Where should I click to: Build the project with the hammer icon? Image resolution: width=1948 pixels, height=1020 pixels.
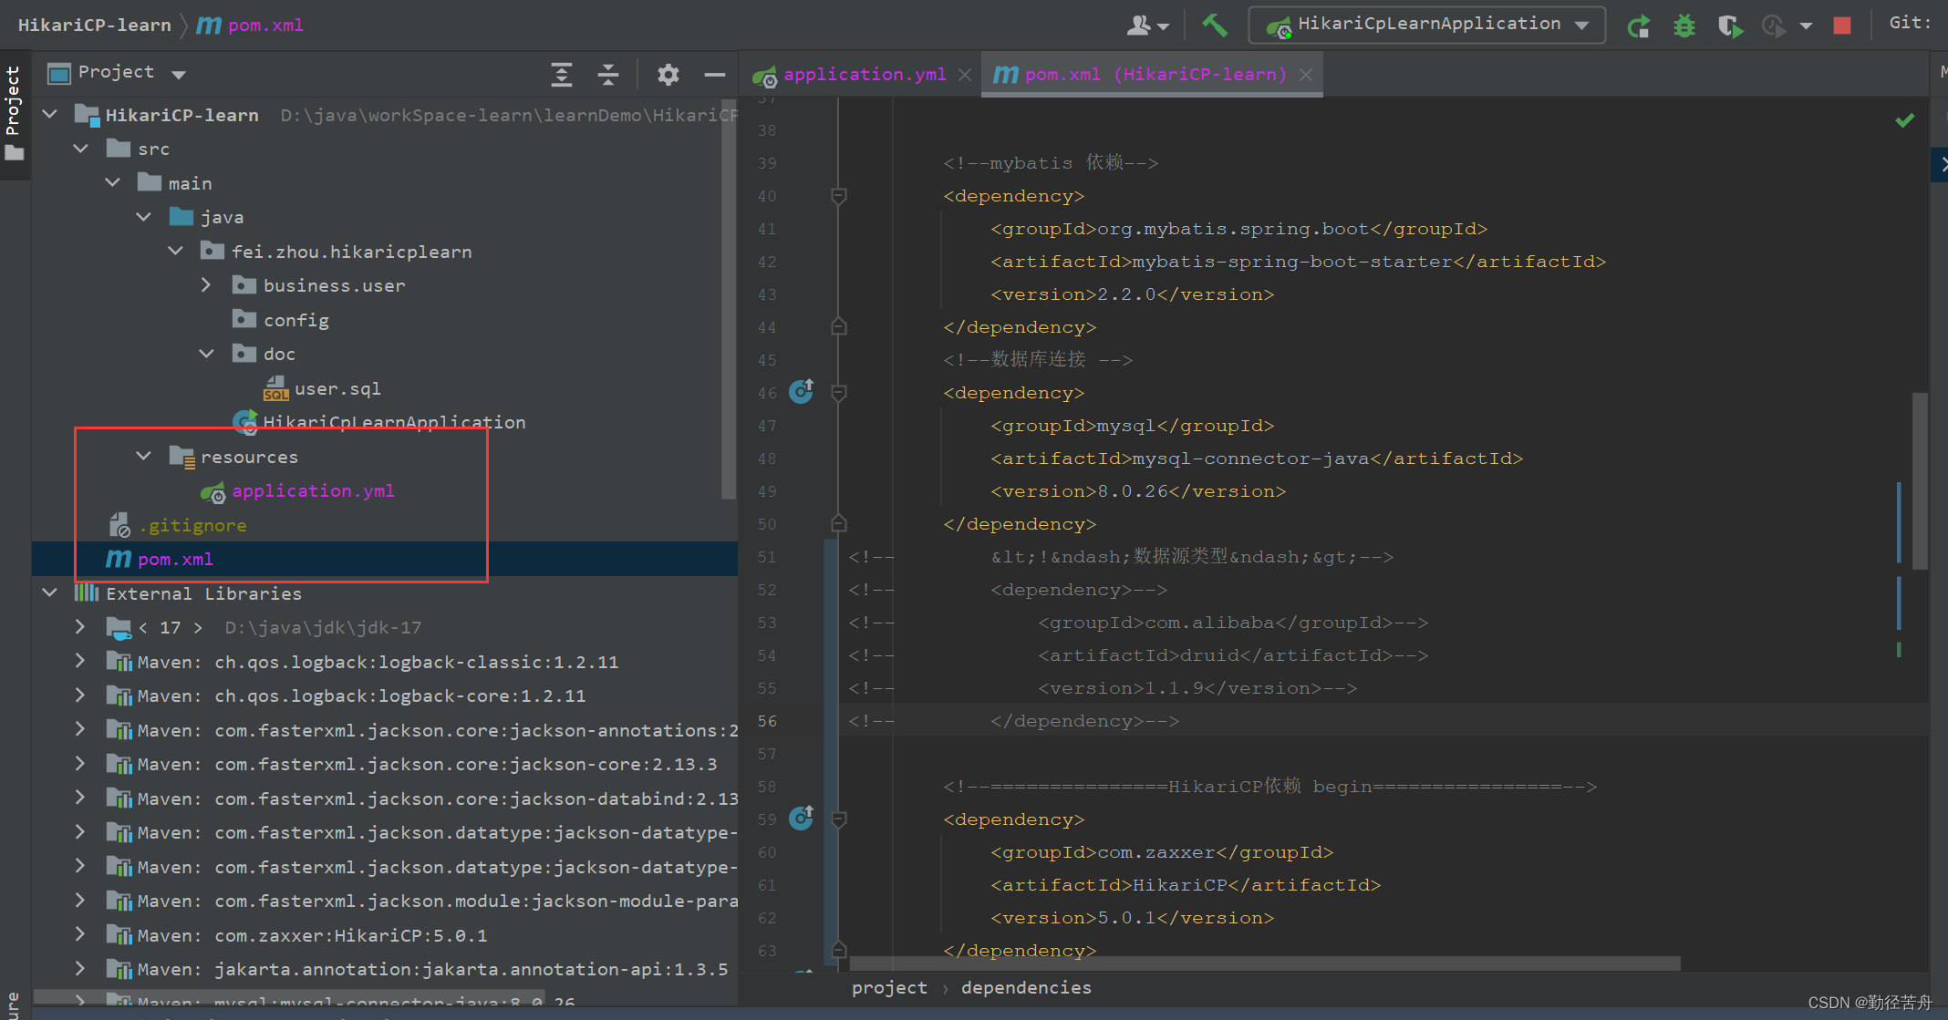click(x=1214, y=25)
